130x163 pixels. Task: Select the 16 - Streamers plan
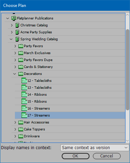point(70,108)
